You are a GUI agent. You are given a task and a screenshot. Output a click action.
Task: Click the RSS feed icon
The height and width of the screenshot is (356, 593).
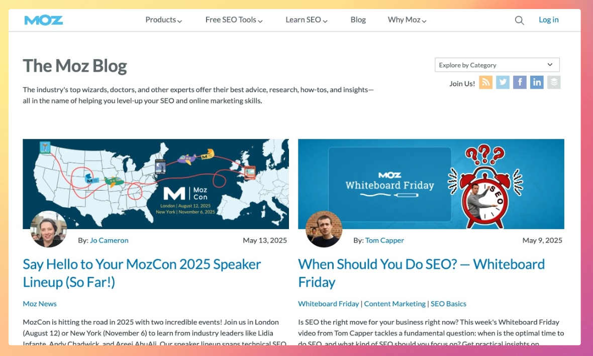(485, 82)
